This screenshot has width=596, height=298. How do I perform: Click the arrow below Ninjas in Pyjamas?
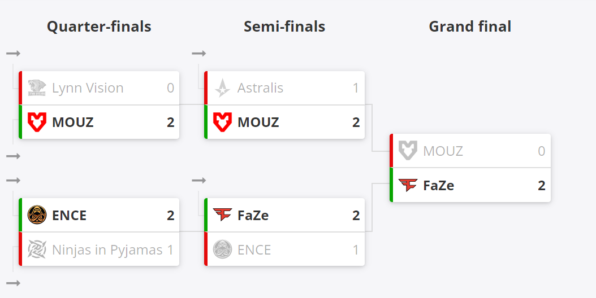[x=14, y=283]
